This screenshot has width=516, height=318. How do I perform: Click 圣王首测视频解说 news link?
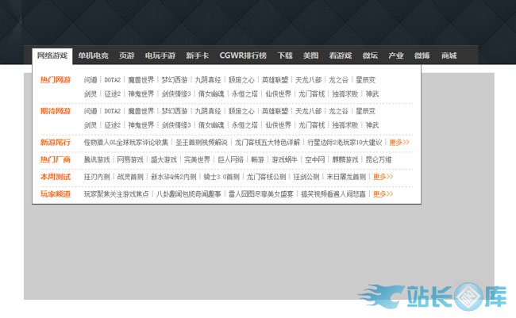click(x=201, y=143)
